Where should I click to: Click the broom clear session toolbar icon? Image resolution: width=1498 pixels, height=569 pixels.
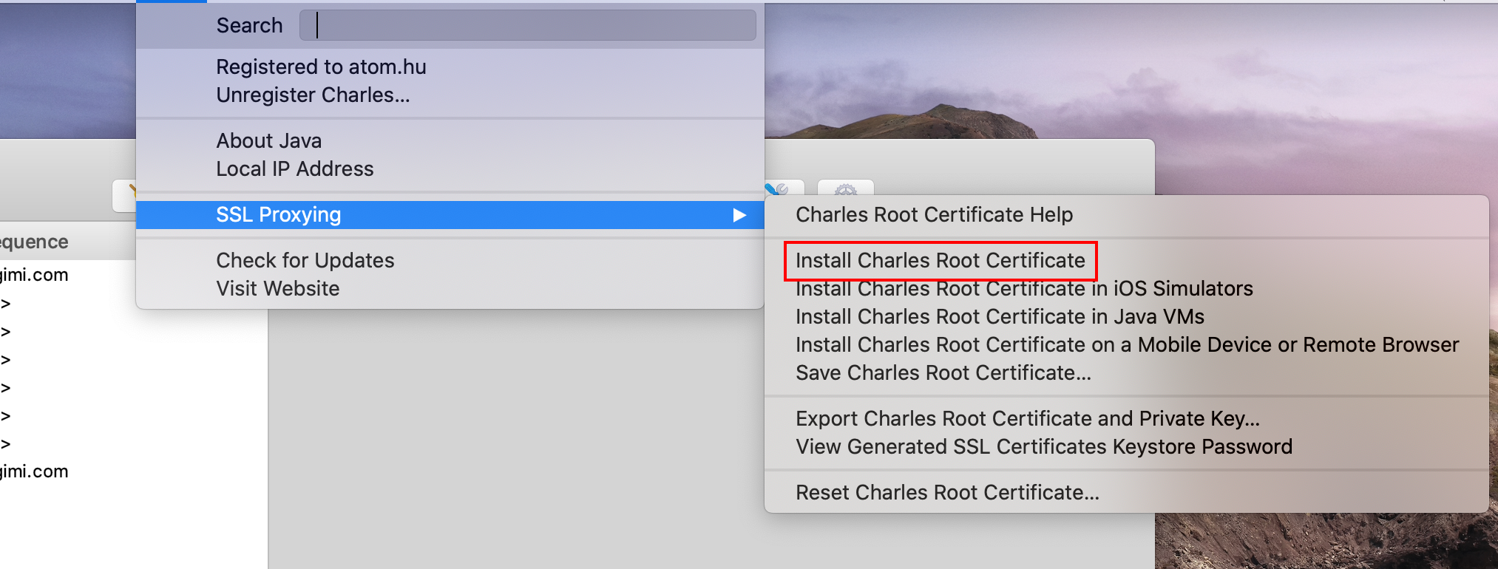(126, 195)
